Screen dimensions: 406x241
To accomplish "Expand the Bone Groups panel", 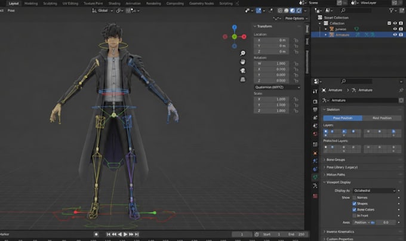I will [x=336, y=159].
